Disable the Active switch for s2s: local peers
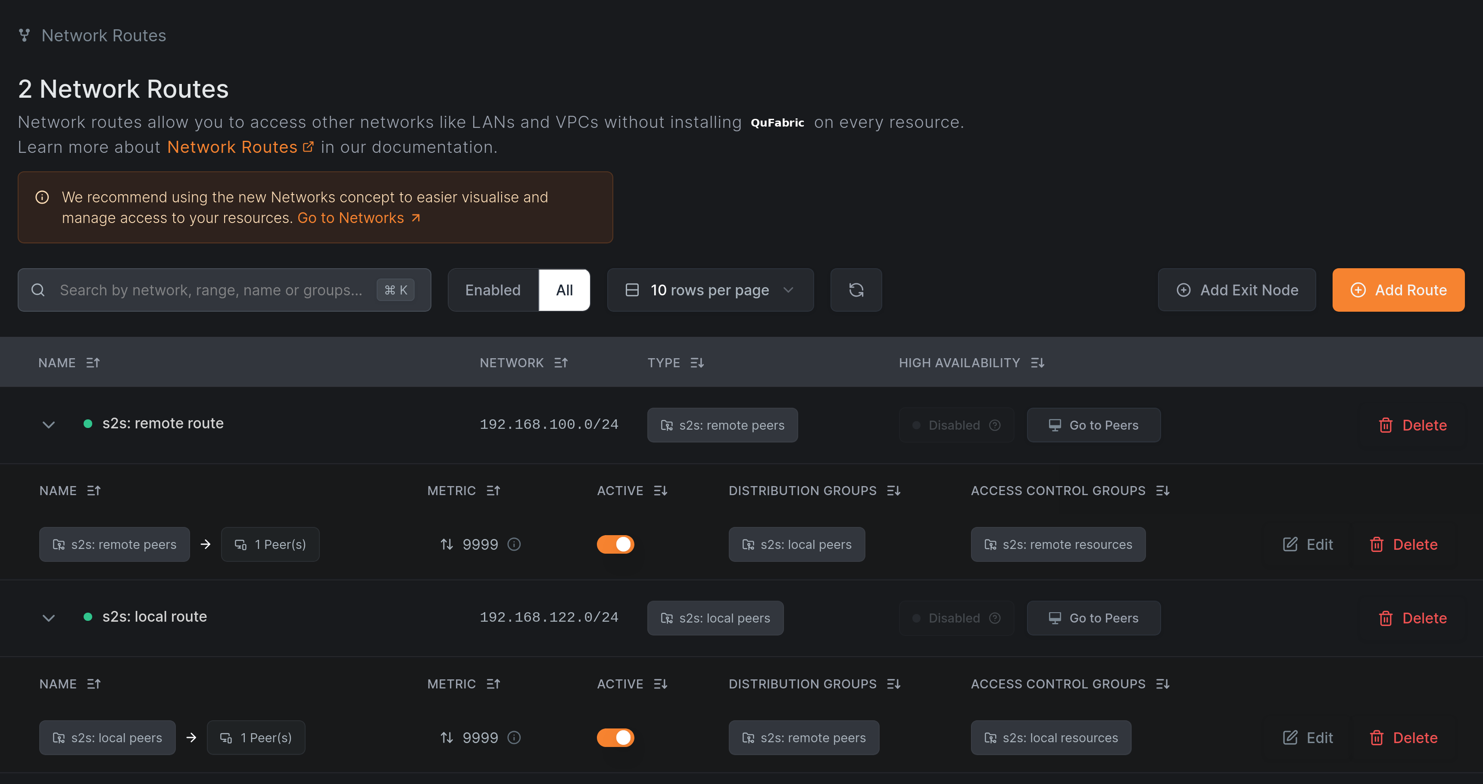The image size is (1483, 784). click(x=615, y=738)
